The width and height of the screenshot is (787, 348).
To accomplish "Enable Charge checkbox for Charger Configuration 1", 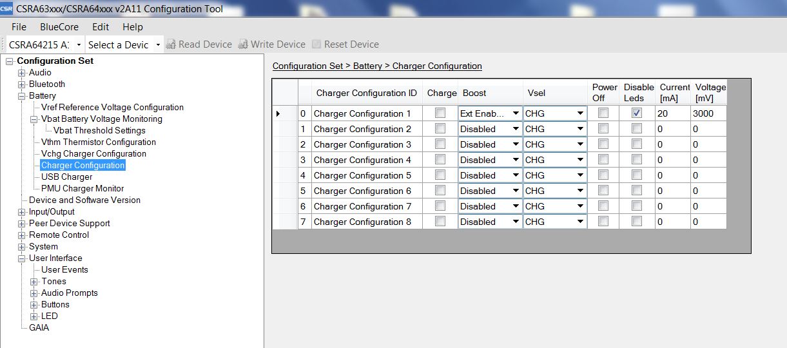I will [440, 113].
